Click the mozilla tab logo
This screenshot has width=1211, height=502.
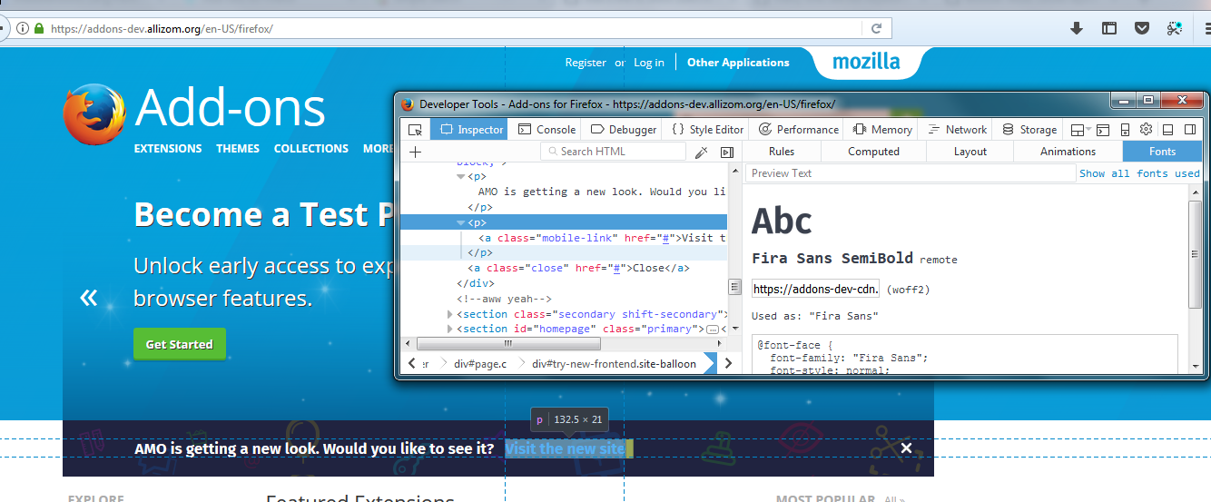[x=866, y=63]
